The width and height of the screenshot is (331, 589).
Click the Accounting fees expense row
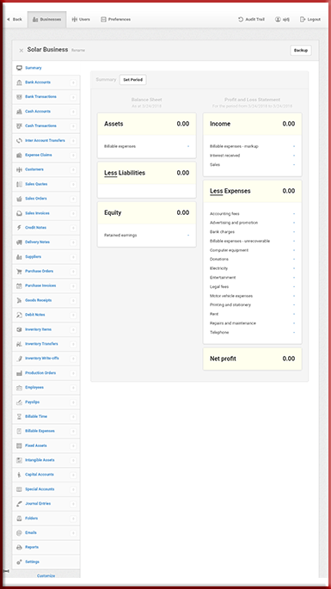[252, 214]
